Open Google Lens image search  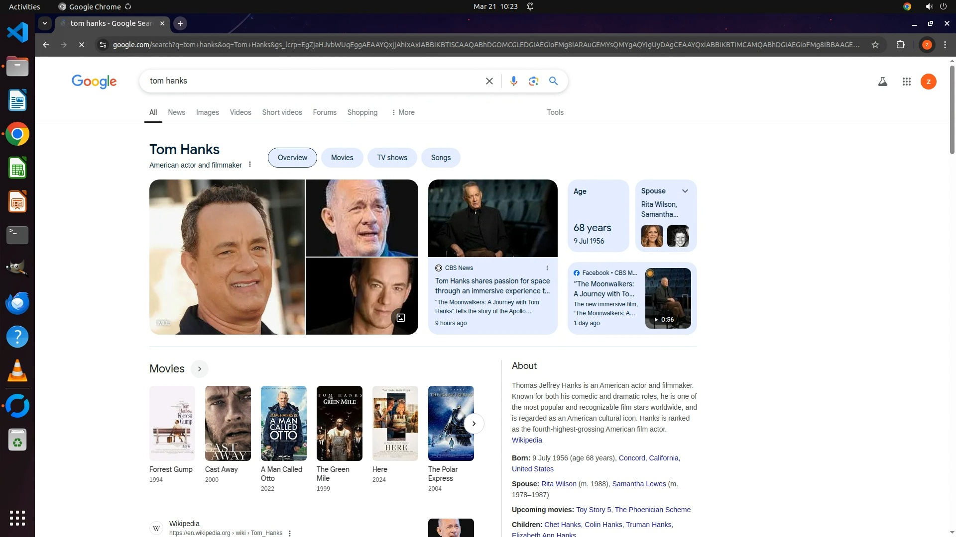[x=533, y=81]
